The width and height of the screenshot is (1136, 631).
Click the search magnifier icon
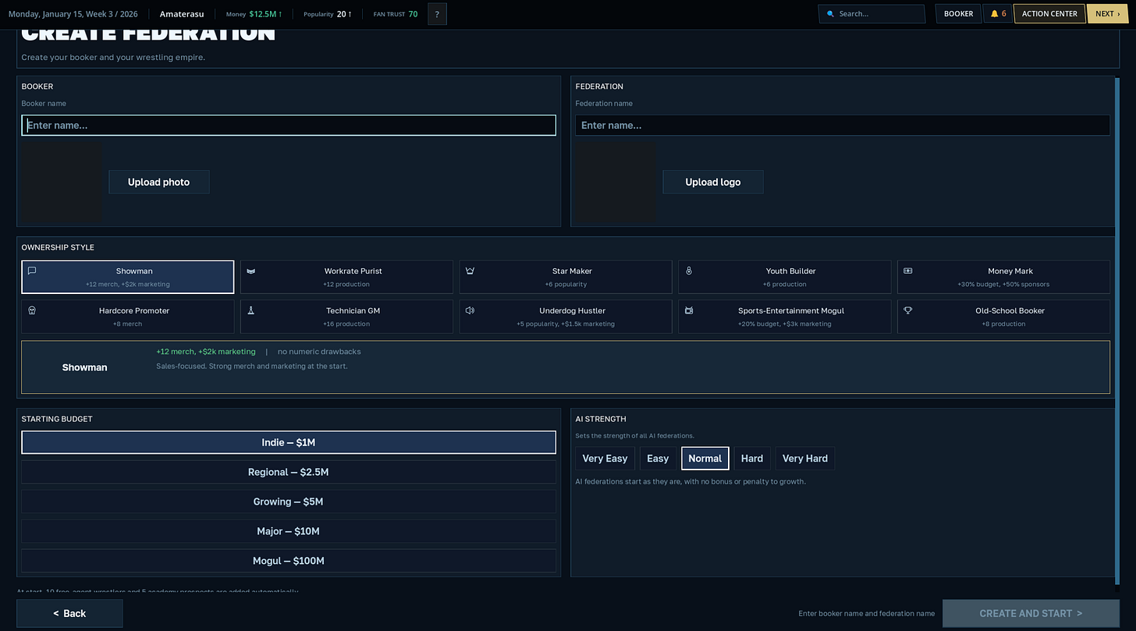830,14
